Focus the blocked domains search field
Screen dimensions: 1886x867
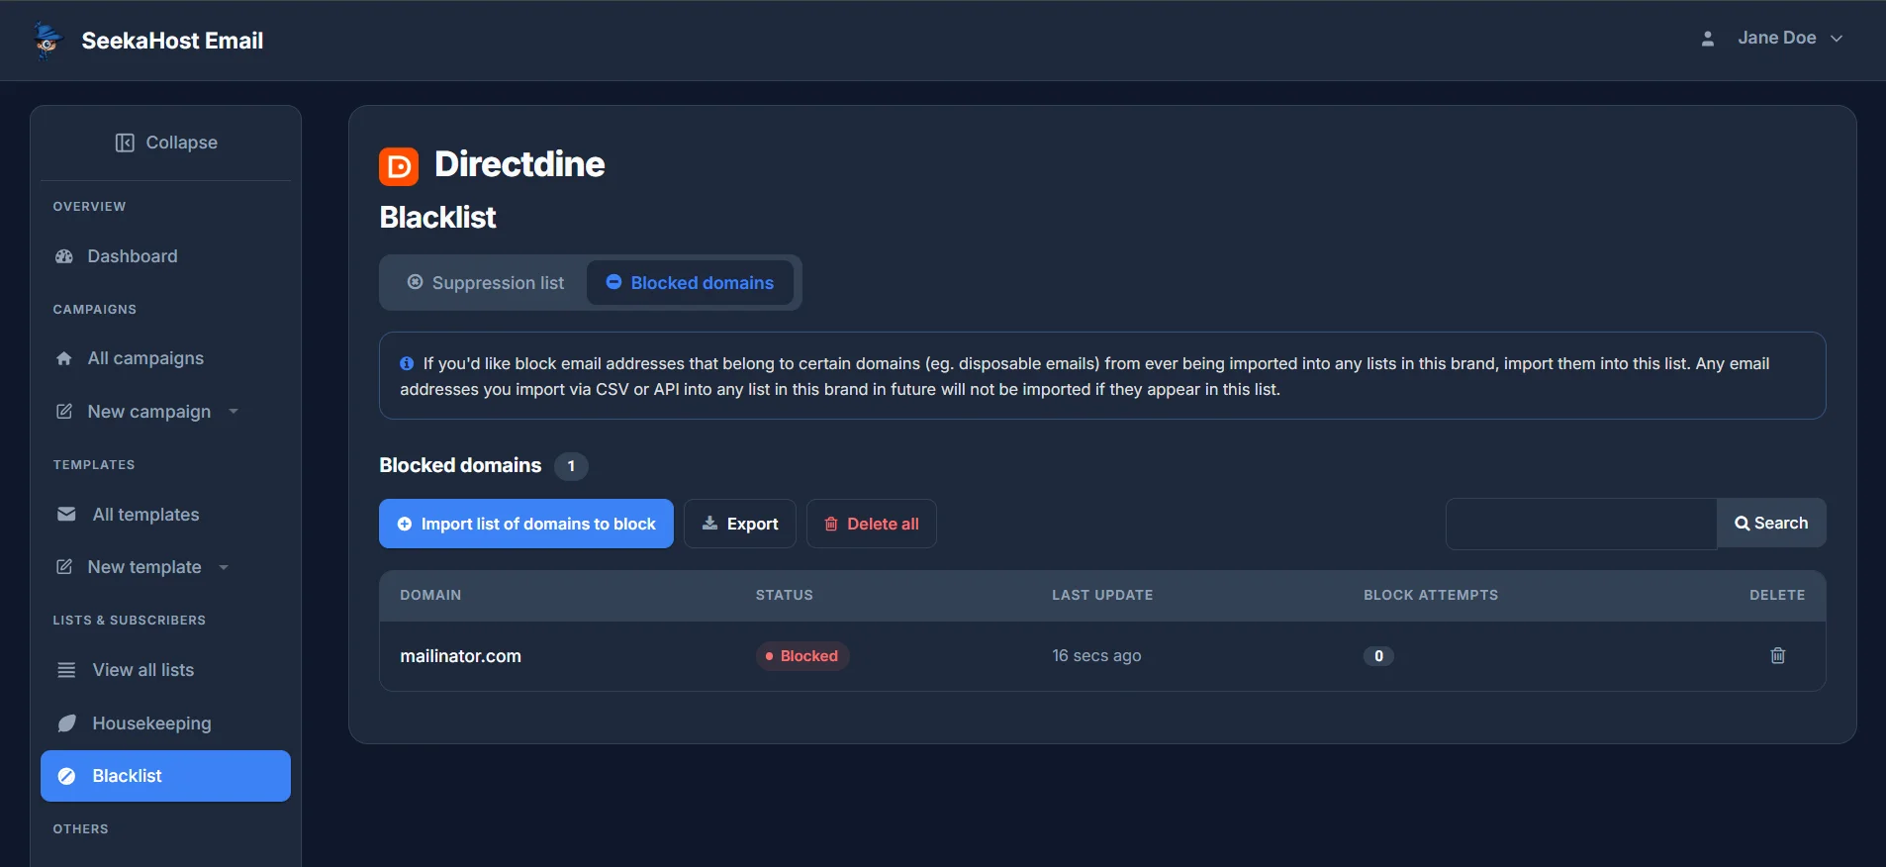click(1581, 524)
